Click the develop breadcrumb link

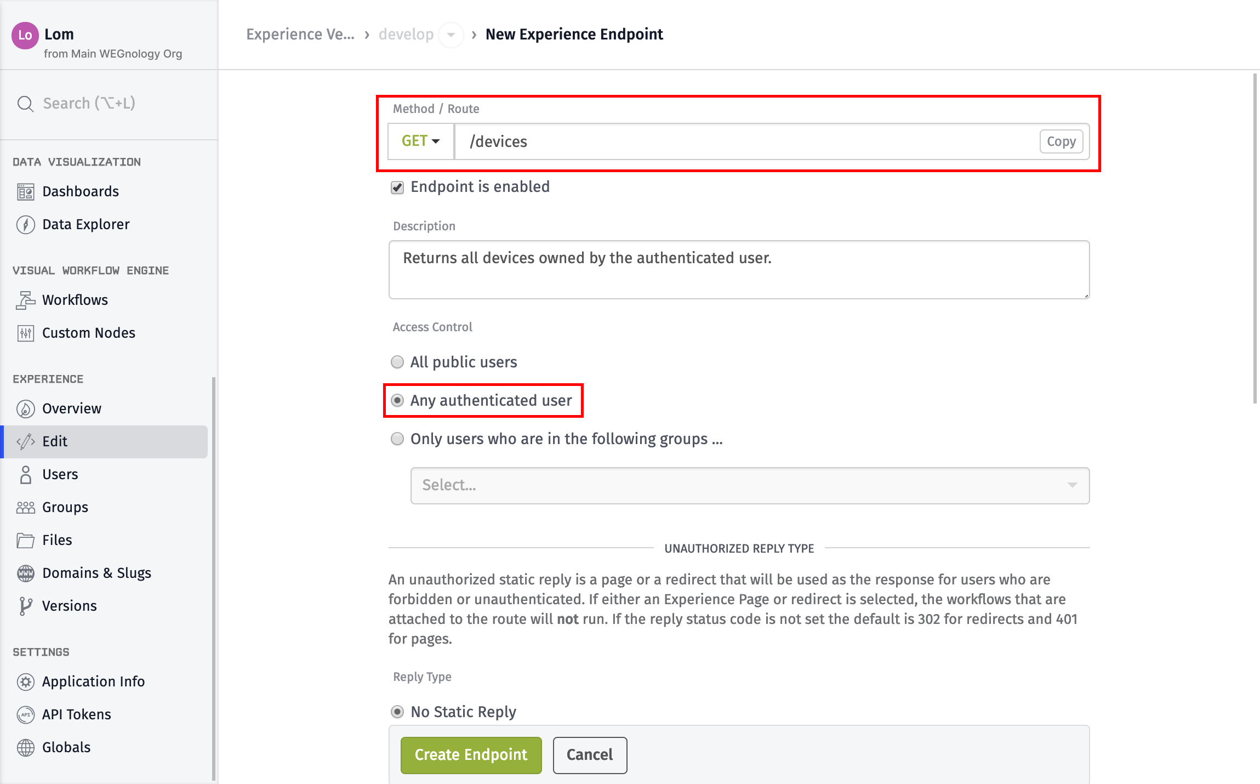point(406,35)
